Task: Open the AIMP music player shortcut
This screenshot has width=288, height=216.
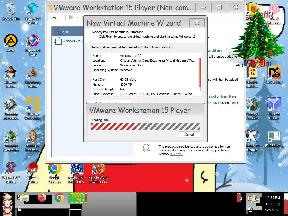Action: (x=11, y=43)
